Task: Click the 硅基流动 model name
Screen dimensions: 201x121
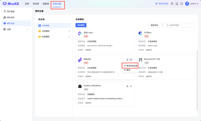Action: [x=87, y=59]
